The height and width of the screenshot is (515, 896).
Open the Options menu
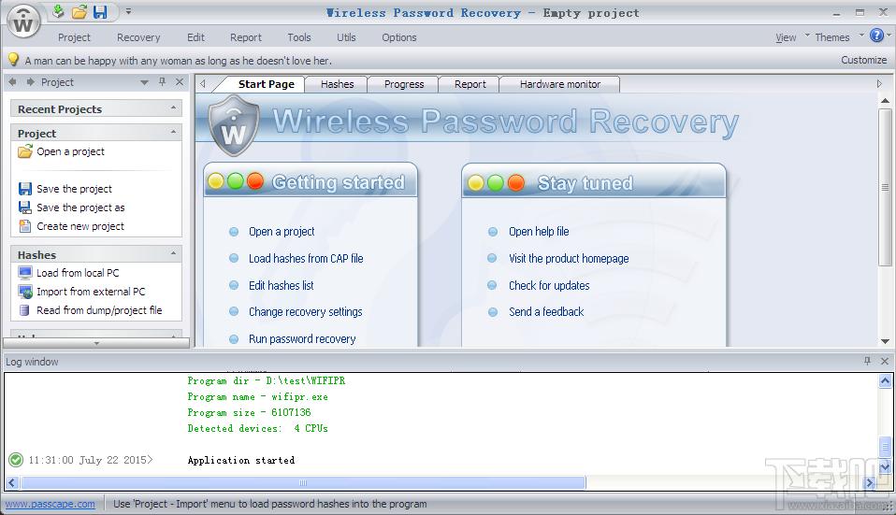click(x=398, y=37)
